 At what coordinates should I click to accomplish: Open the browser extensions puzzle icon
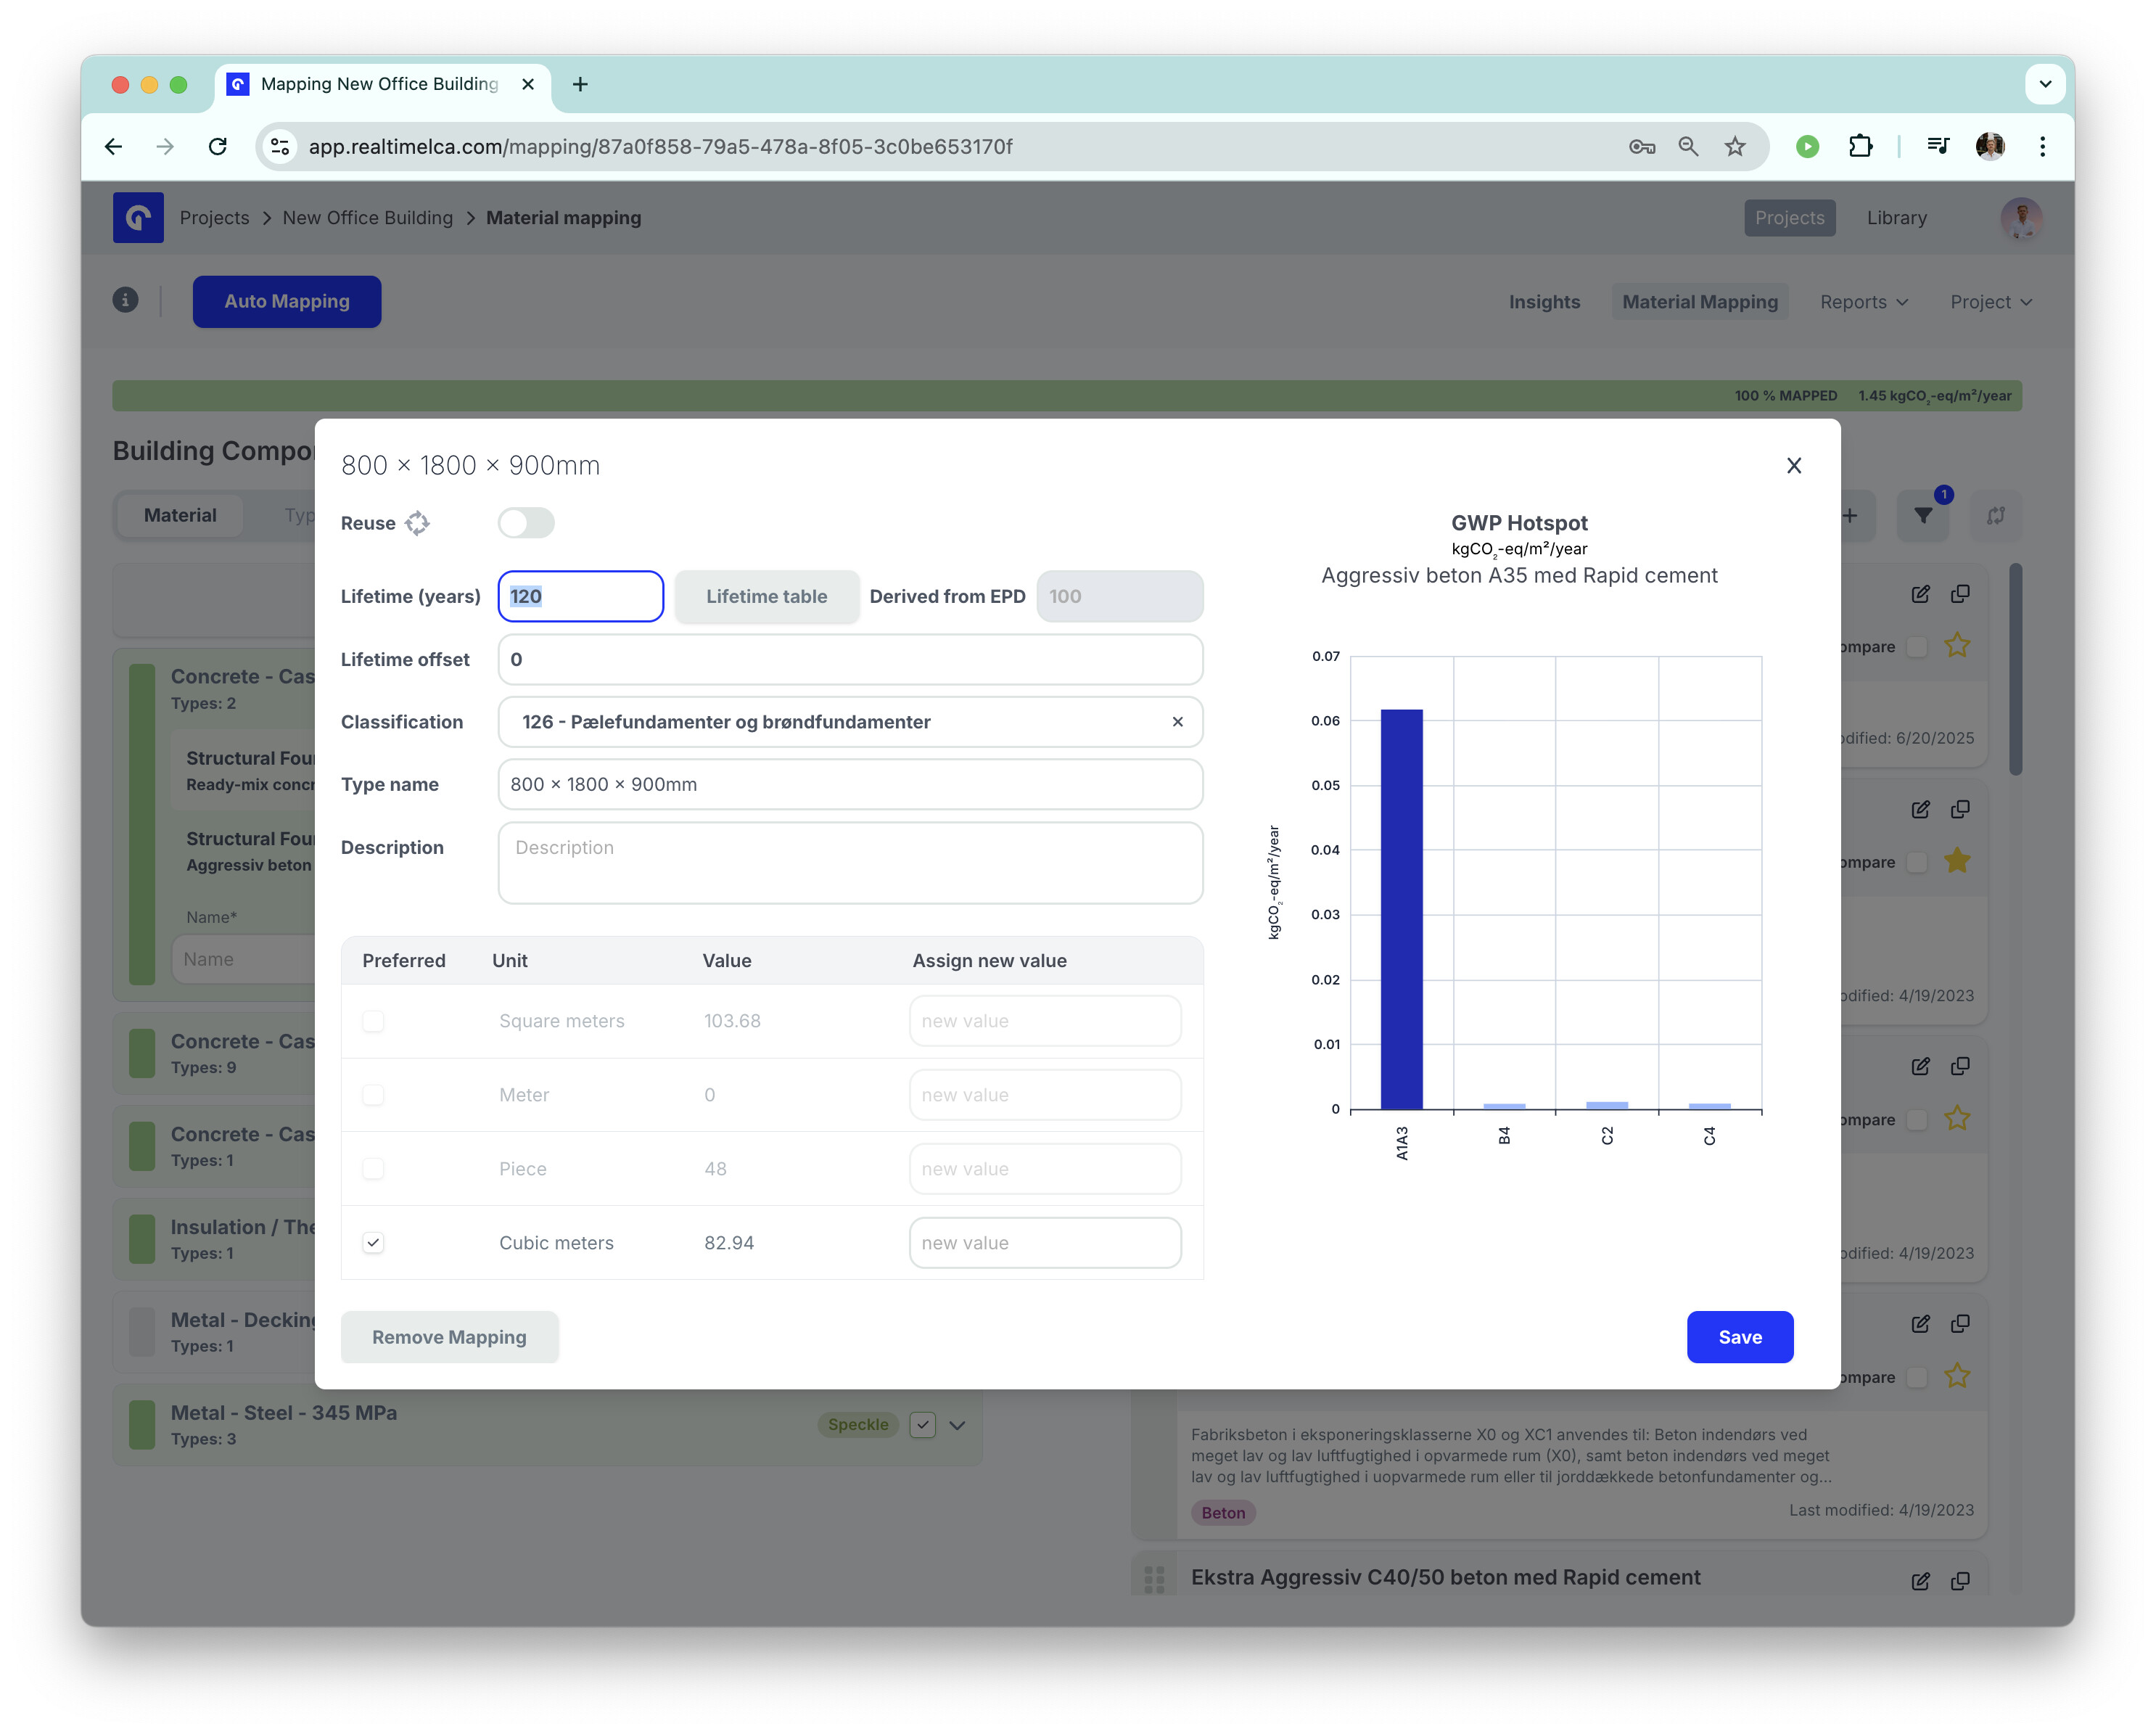(x=1860, y=147)
